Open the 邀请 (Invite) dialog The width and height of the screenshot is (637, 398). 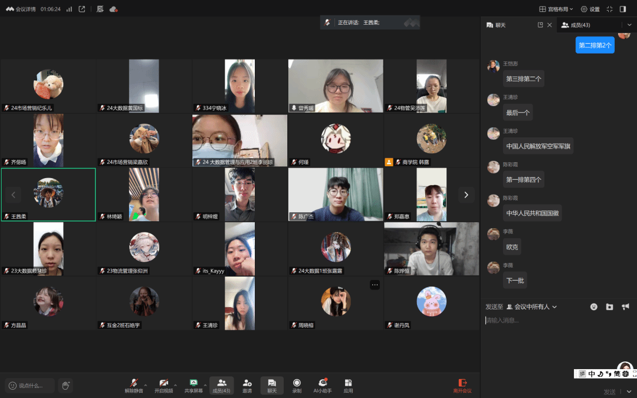(247, 385)
